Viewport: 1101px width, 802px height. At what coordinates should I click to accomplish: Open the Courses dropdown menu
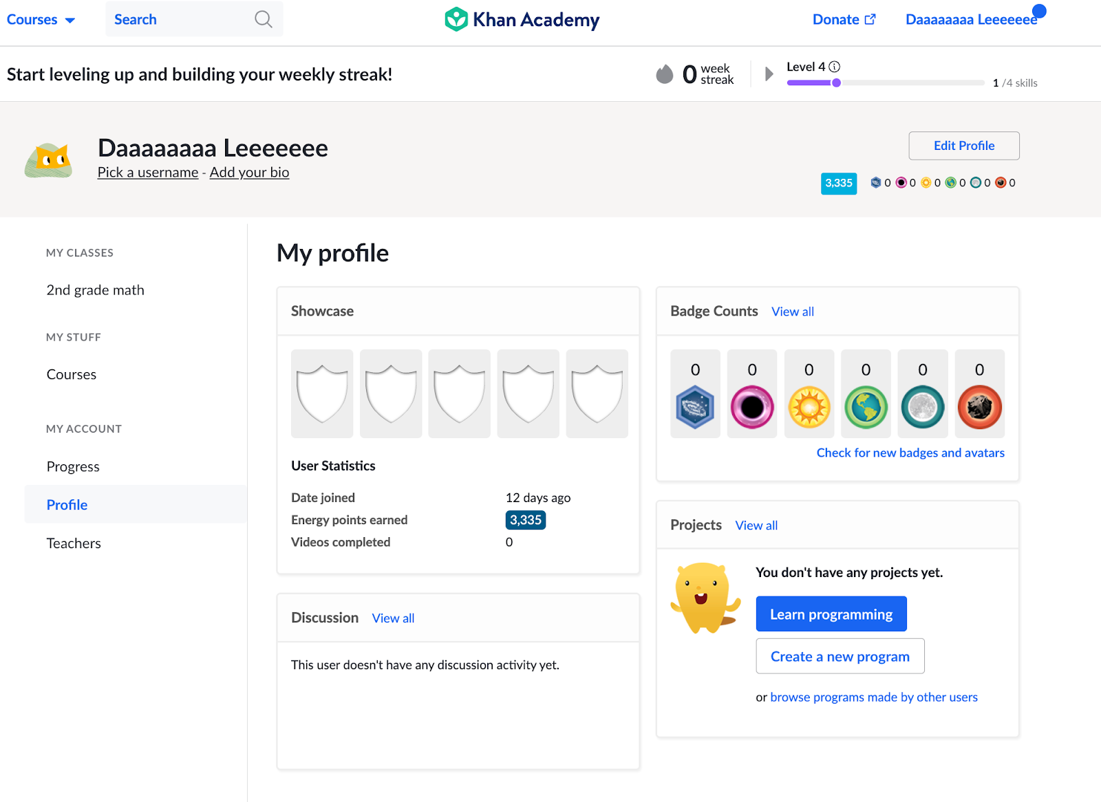point(41,19)
